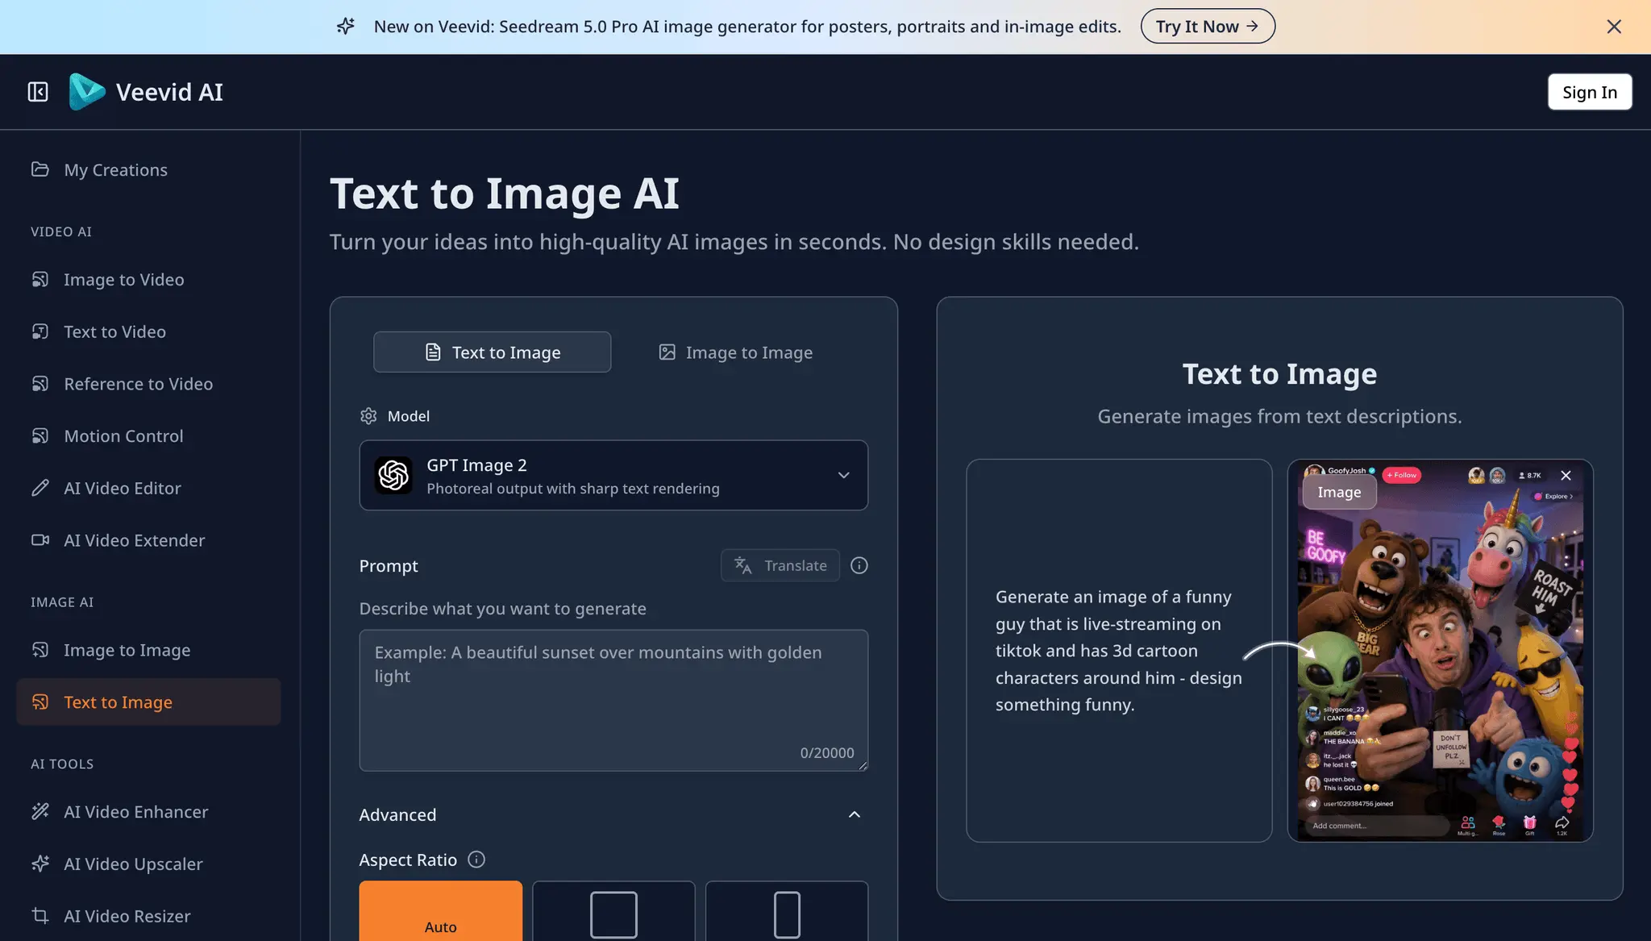The image size is (1651, 941).
Task: Click the '0/20000' character counter
Action: coord(827,752)
